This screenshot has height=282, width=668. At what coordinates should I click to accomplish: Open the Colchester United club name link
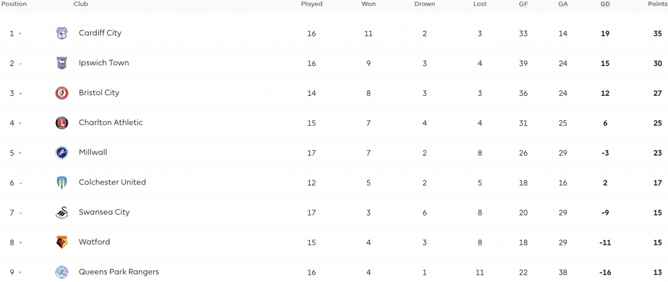tap(112, 182)
